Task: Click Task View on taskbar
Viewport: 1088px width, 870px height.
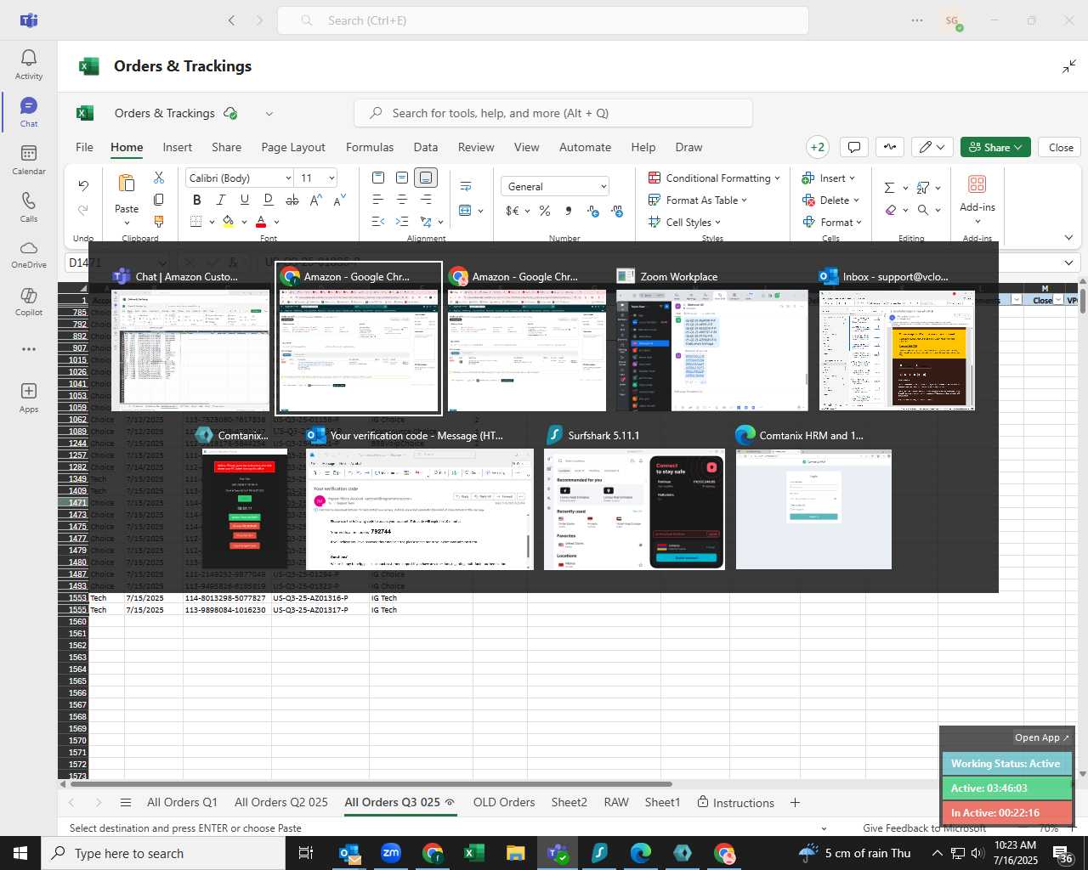Action: tap(306, 853)
